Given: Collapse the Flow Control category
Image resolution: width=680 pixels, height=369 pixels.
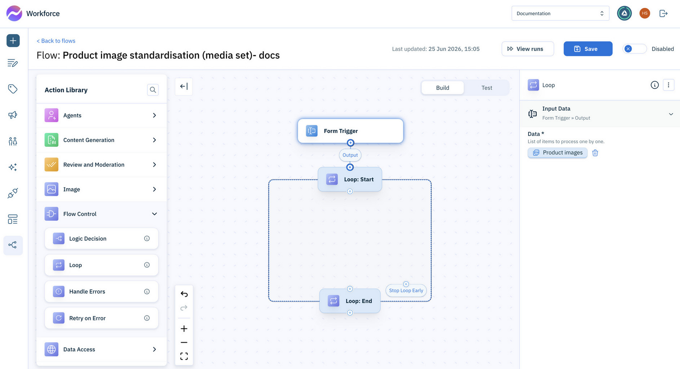Looking at the screenshot, I should pos(102,214).
